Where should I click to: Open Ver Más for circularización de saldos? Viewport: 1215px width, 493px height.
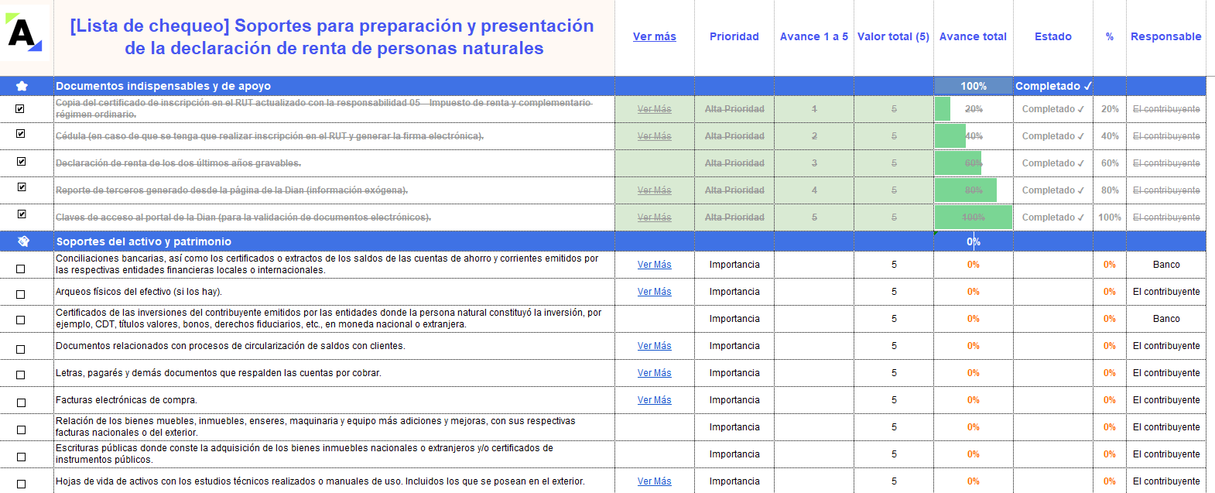click(x=655, y=346)
